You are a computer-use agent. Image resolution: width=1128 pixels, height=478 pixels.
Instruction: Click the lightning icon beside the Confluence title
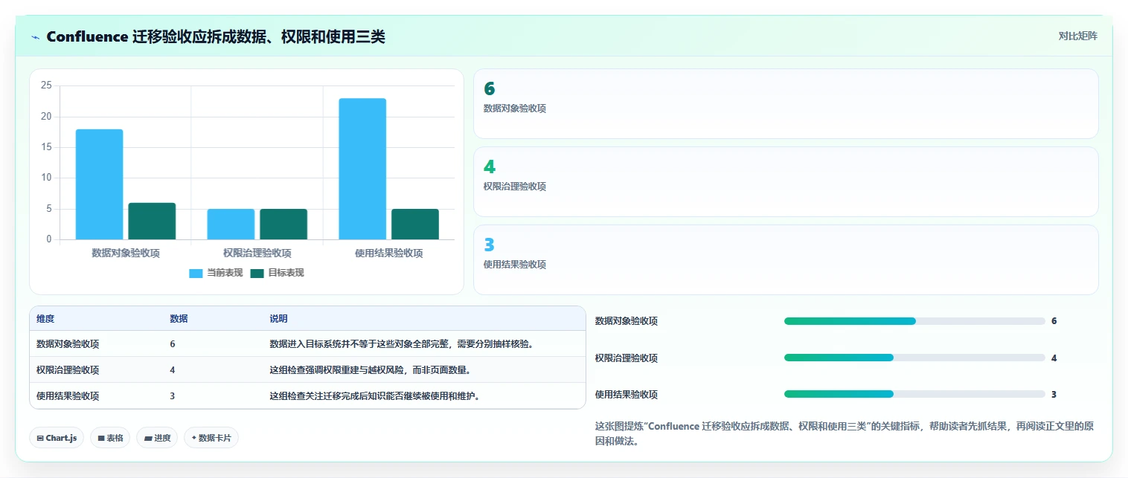[35, 37]
